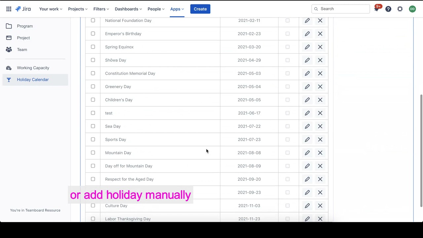Remove Greenery Day from the list
The width and height of the screenshot is (423, 238).
320,87
